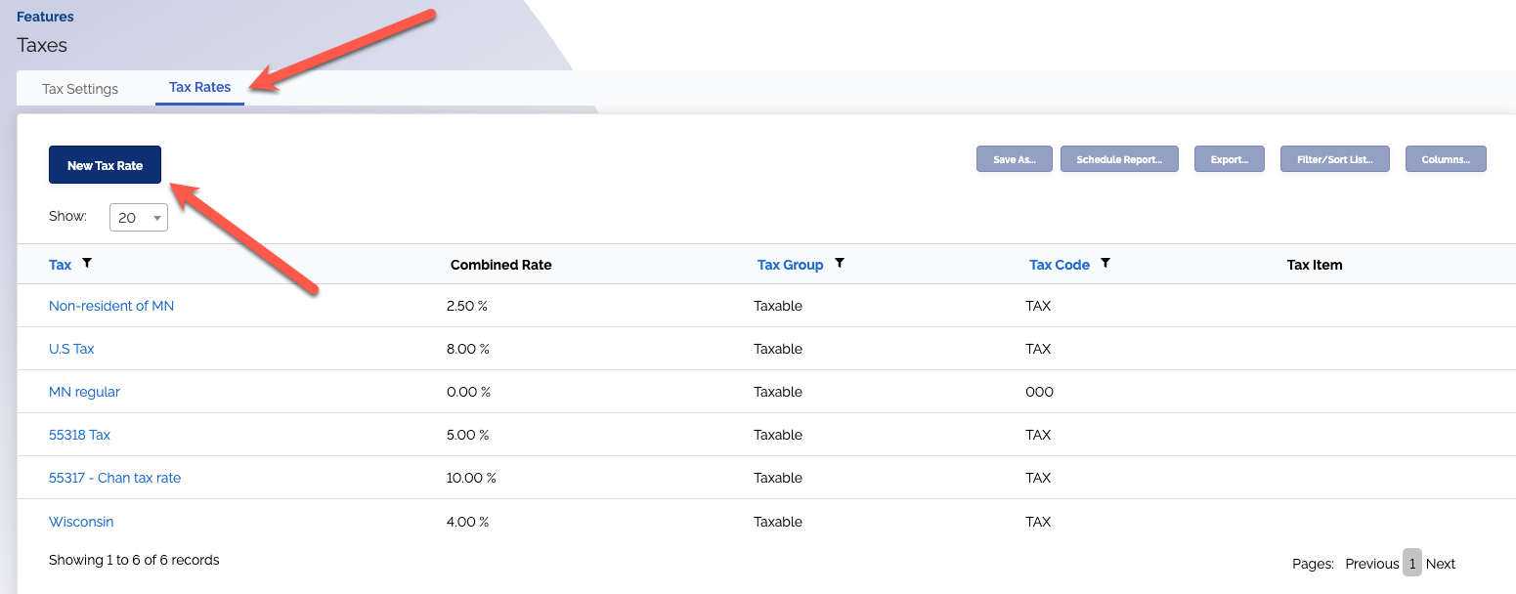The height and width of the screenshot is (594, 1516).
Task: Open the Show records count dropdown
Action: click(139, 218)
